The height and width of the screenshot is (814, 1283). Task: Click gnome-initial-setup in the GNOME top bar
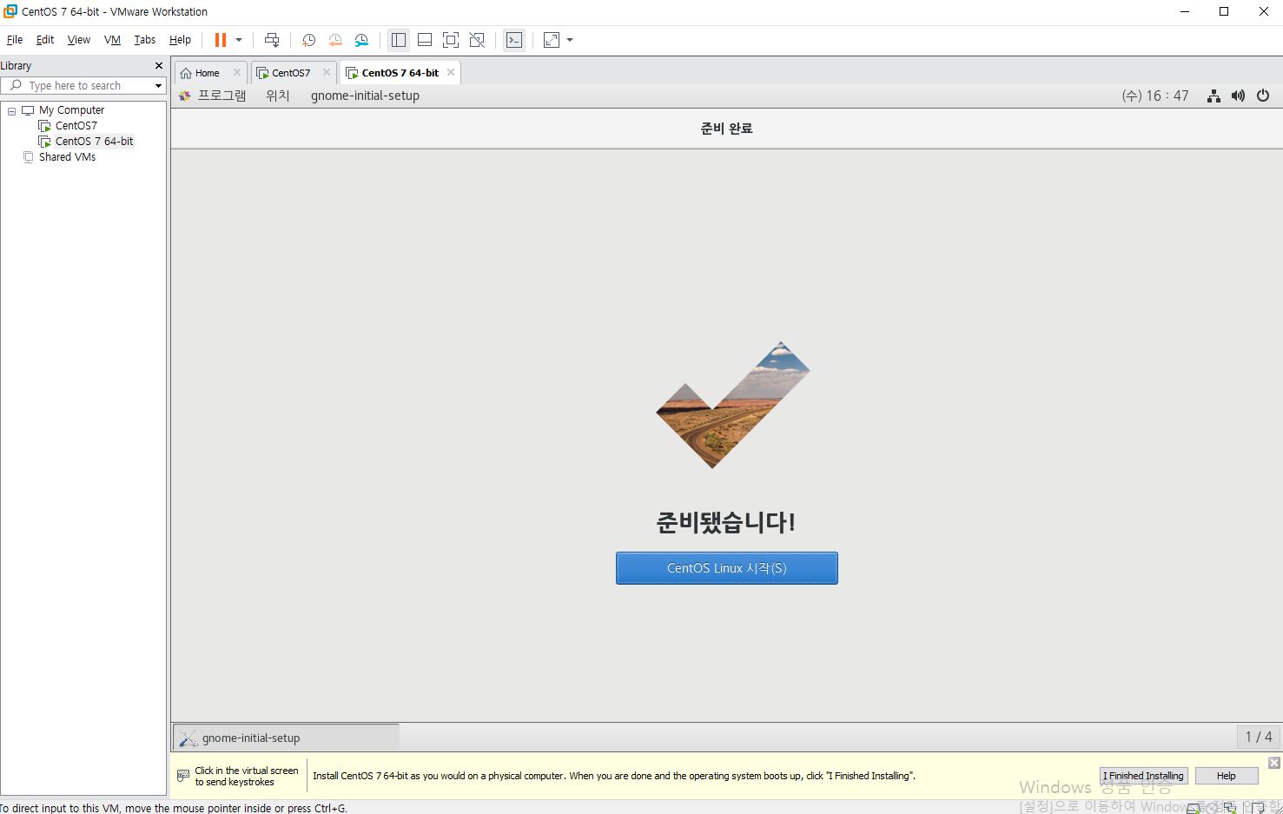coord(365,96)
